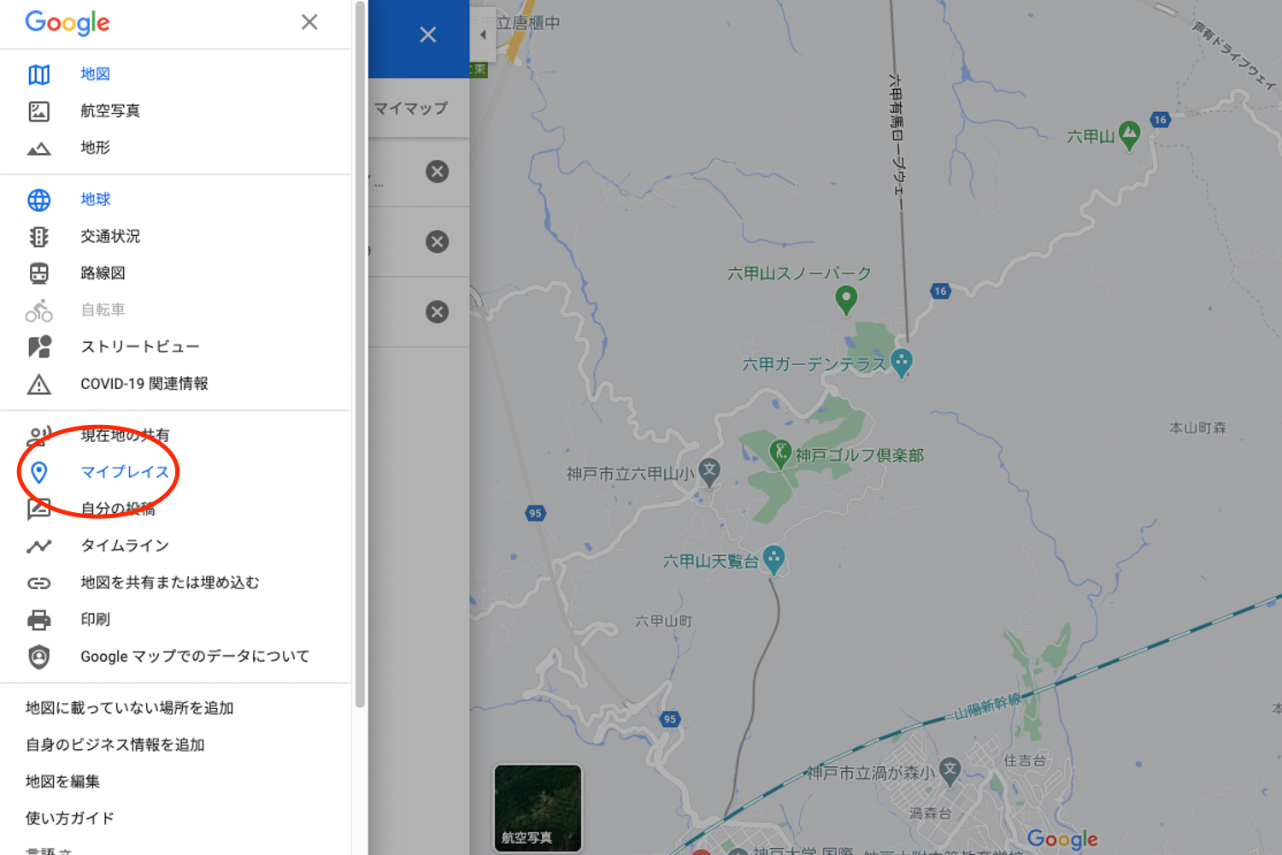Click the COVID-19 warning triangle icon
The height and width of the screenshot is (855, 1282).
(38, 385)
